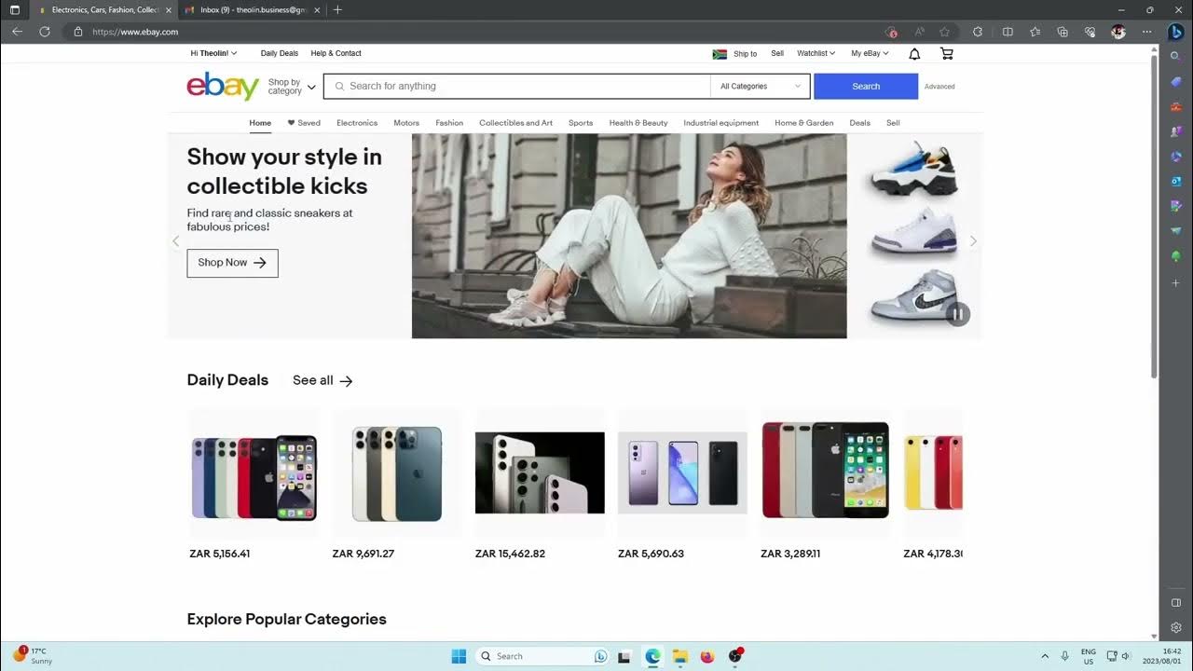The width and height of the screenshot is (1193, 671).
Task: Click the eBay logo
Action: click(223, 86)
